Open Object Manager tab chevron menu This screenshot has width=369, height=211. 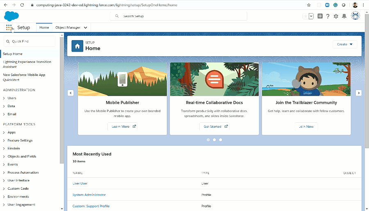tap(85, 28)
